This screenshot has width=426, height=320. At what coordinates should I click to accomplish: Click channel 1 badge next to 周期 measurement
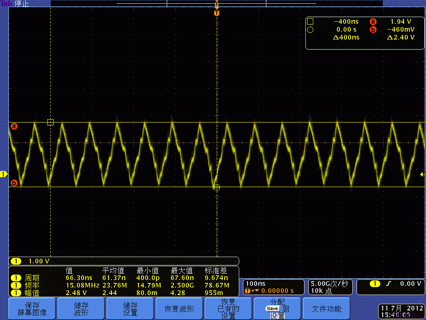16,277
